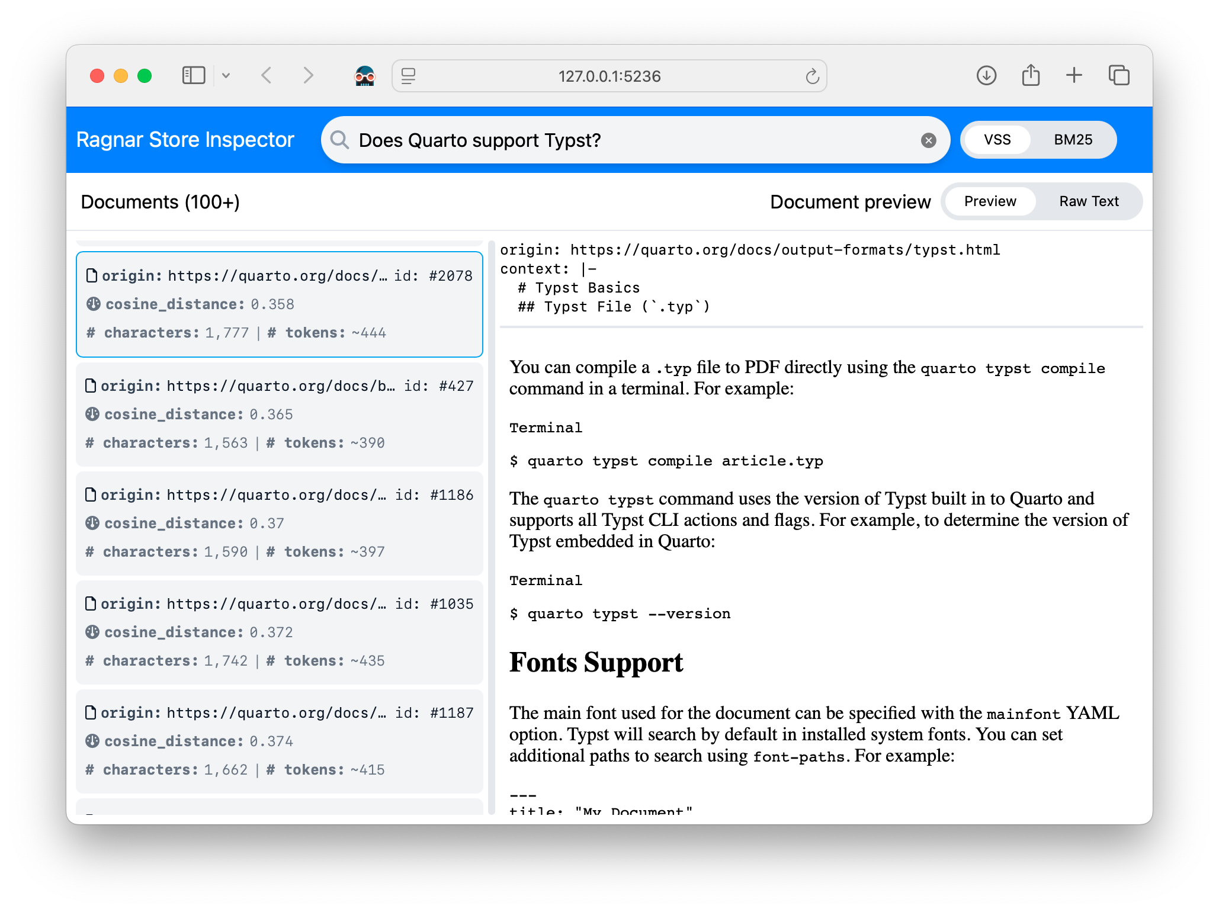Image resolution: width=1219 pixels, height=912 pixels.
Task: Open the Downloads icon in the browser toolbar
Action: tap(986, 76)
